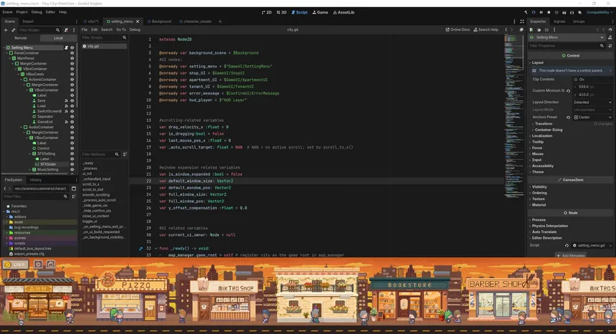Instantiate child scene chain-link icon
This screenshot has height=334, width=616.
pos(13,30)
